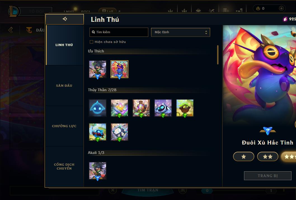Select the spotted dark Thủy Thần sprite
296x200 pixels.
(119, 132)
